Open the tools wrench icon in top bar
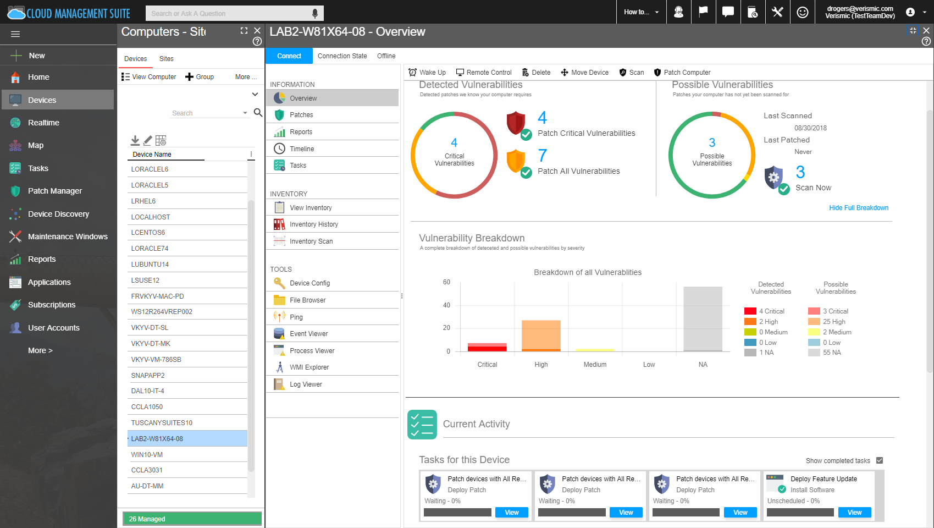The width and height of the screenshot is (934, 528). [777, 12]
